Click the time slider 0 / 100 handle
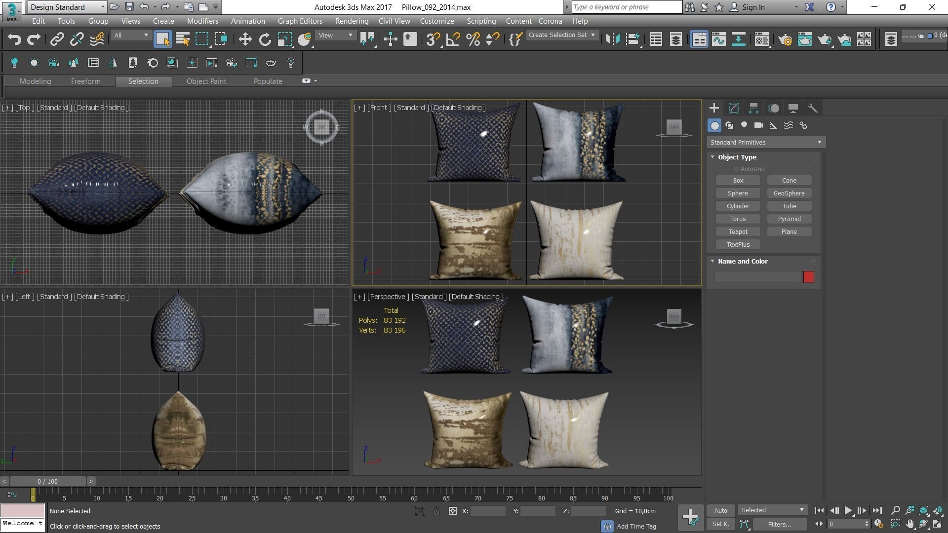 47,481
